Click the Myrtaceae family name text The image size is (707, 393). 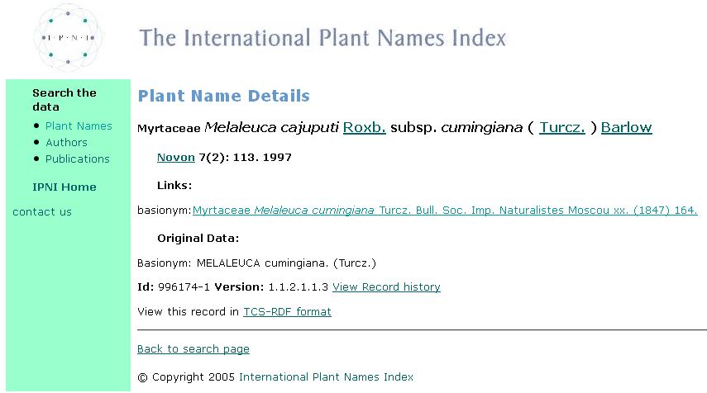click(x=169, y=129)
